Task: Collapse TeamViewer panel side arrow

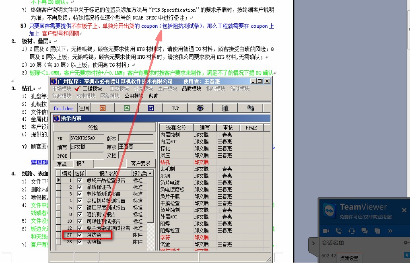Action: click(x=313, y=243)
